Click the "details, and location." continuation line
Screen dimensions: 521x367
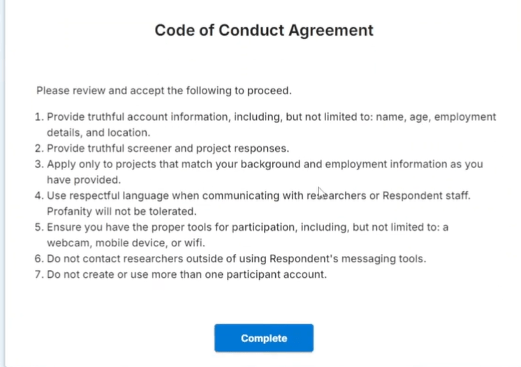tap(97, 132)
